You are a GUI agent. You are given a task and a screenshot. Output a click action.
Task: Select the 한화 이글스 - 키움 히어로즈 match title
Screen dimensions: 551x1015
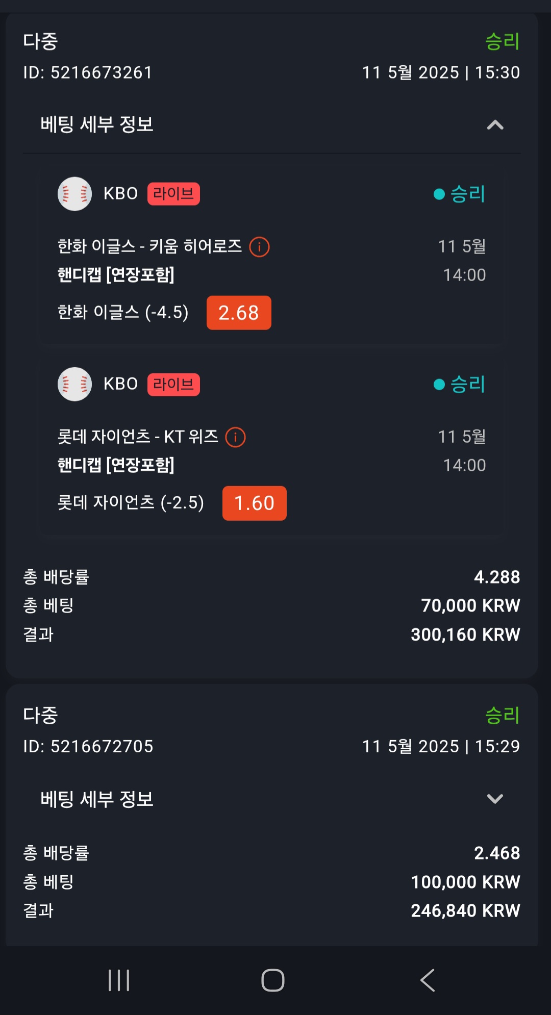149,247
